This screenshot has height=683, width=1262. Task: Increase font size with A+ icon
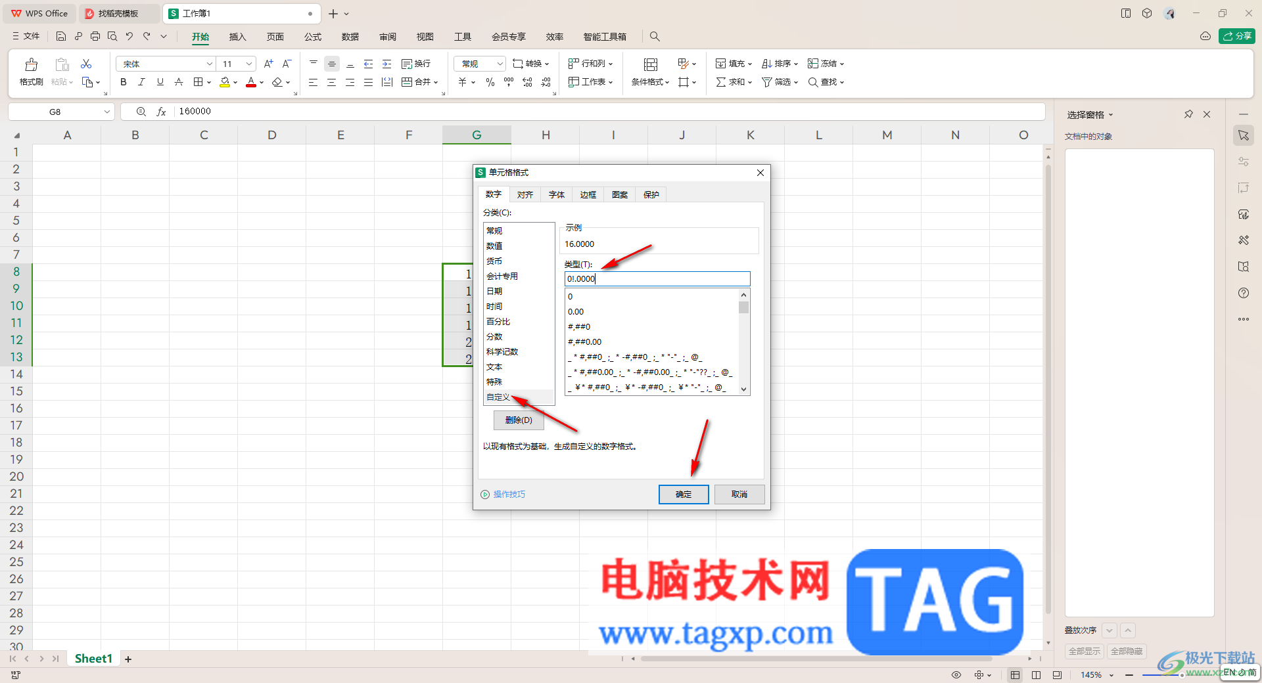(x=268, y=64)
